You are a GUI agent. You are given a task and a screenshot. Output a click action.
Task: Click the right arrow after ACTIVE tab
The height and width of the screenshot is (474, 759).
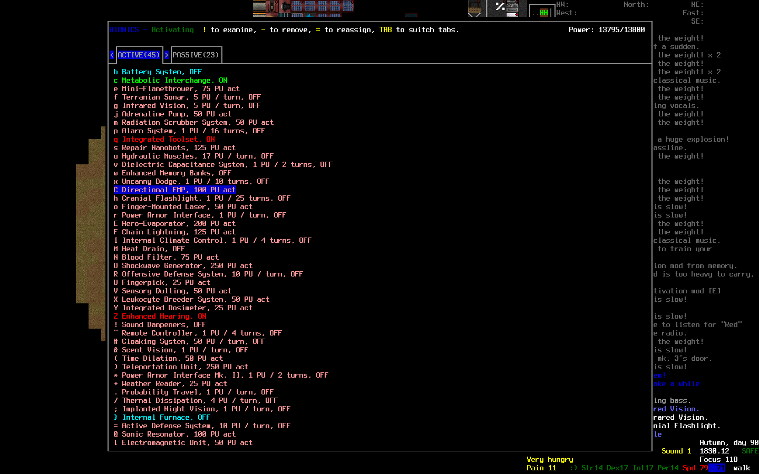(x=166, y=55)
